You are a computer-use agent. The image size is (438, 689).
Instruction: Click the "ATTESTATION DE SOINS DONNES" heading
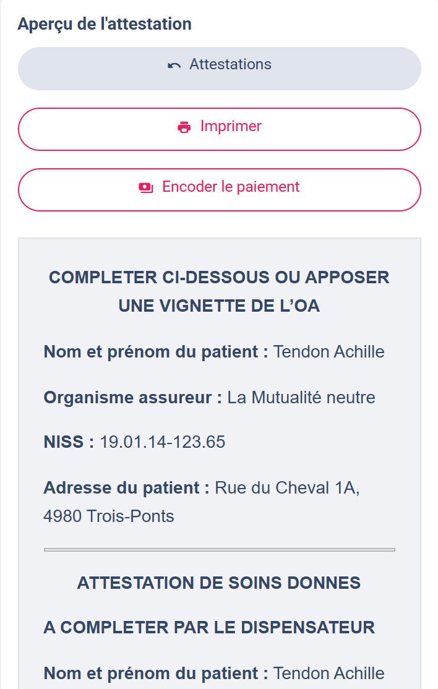[219, 583]
